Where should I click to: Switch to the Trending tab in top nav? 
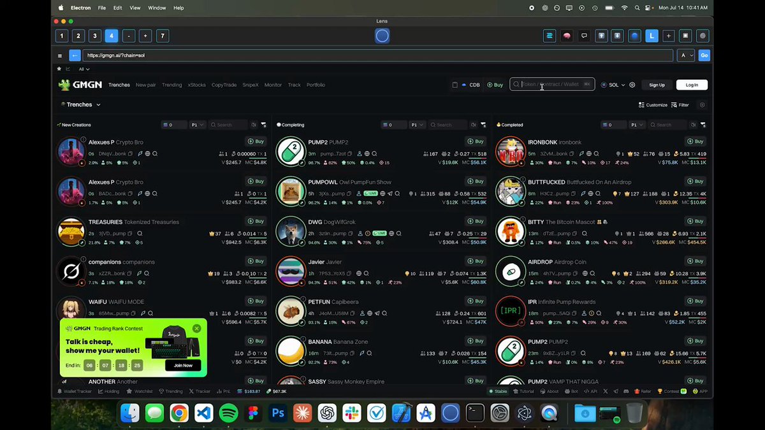coord(171,85)
